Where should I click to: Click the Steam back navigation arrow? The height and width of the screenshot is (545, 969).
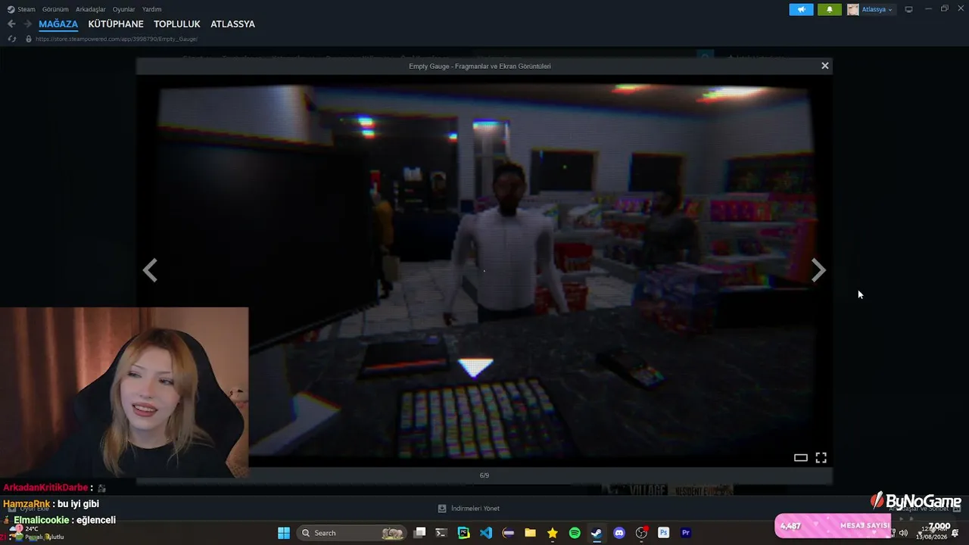pyautogui.click(x=11, y=24)
